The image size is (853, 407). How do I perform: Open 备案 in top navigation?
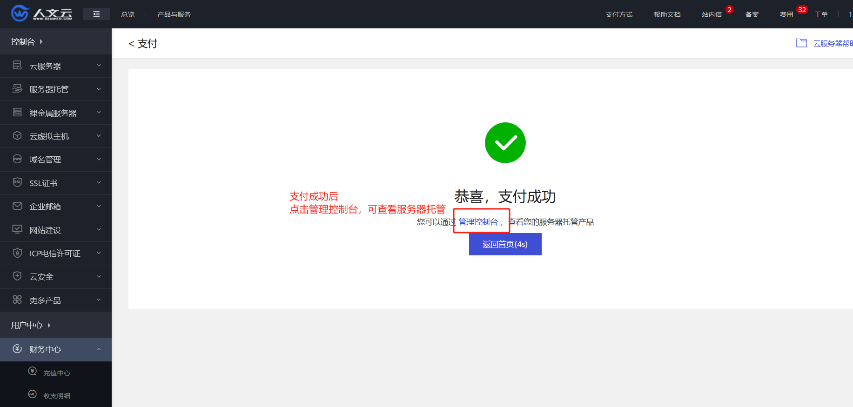752,14
